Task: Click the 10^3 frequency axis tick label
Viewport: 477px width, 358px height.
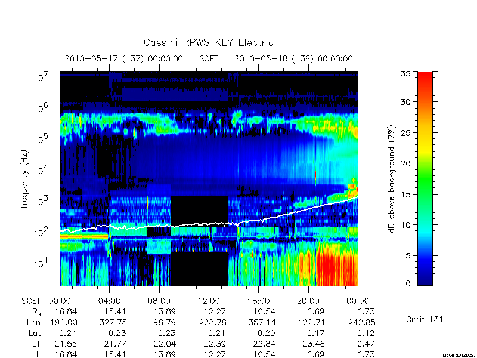Action: tap(41, 201)
